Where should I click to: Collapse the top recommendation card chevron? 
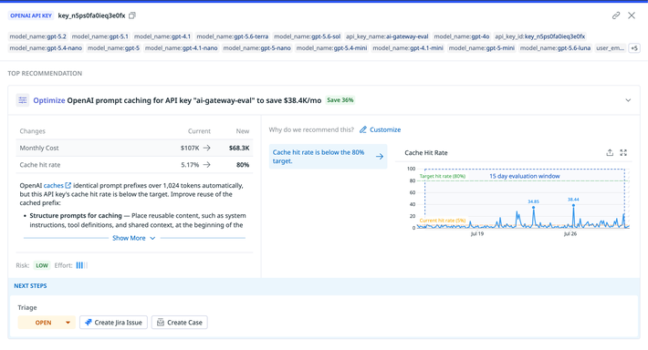tap(628, 100)
